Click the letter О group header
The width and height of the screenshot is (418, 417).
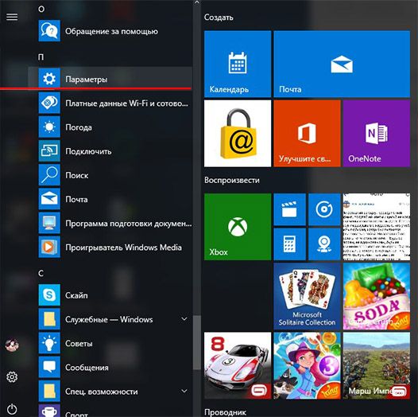(41, 9)
